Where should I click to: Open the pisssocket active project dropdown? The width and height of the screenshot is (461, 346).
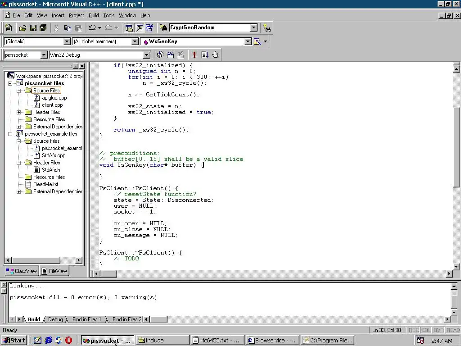[44, 55]
